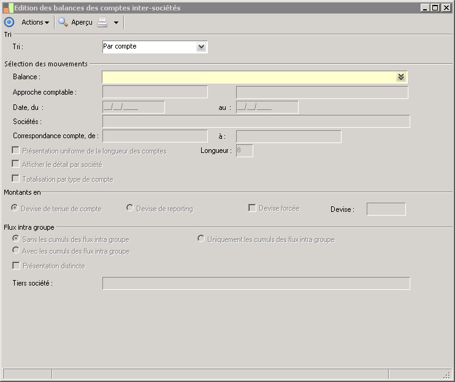The height and width of the screenshot is (382, 455).
Task: Click the Correspondance compte 'à' field
Action: click(289, 136)
